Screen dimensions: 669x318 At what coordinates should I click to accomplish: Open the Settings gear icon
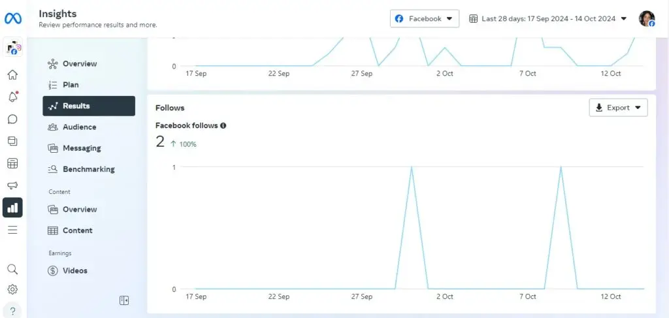[12, 289]
